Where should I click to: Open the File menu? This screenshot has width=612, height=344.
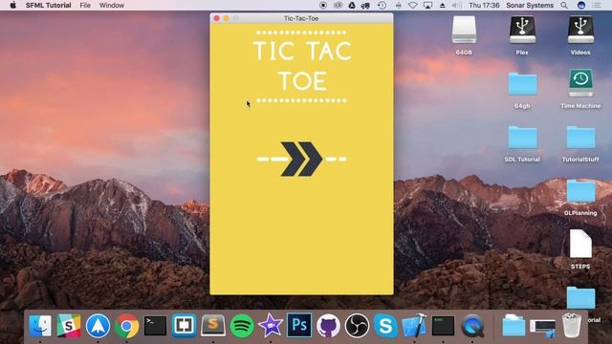(85, 5)
